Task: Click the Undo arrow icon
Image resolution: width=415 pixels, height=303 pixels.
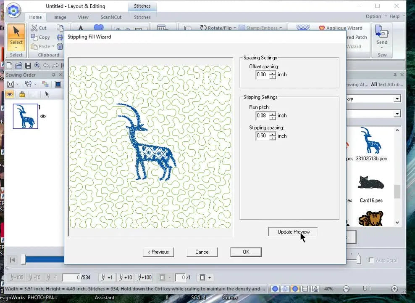Action: pyautogui.click(x=47, y=65)
